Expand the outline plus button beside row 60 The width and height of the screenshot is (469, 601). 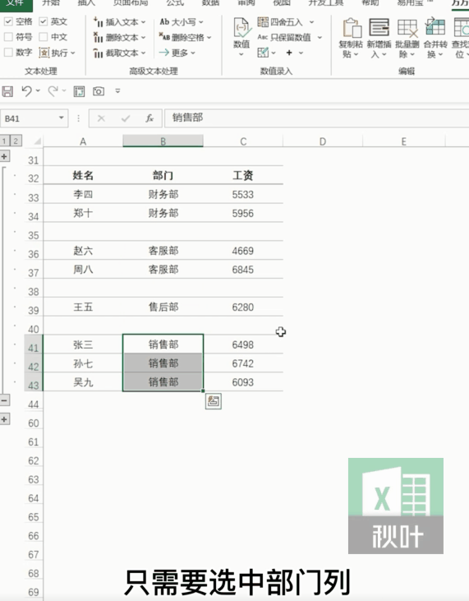point(4,419)
